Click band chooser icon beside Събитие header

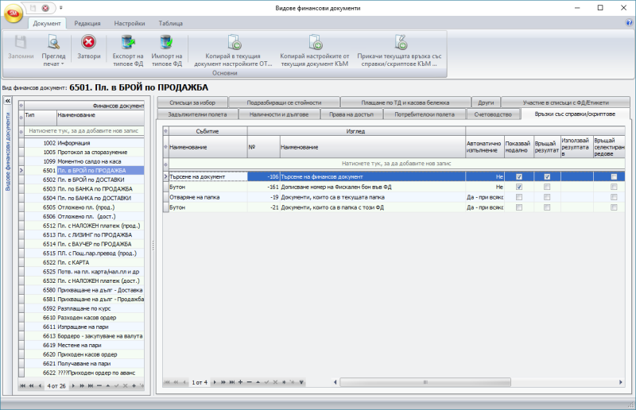click(165, 131)
